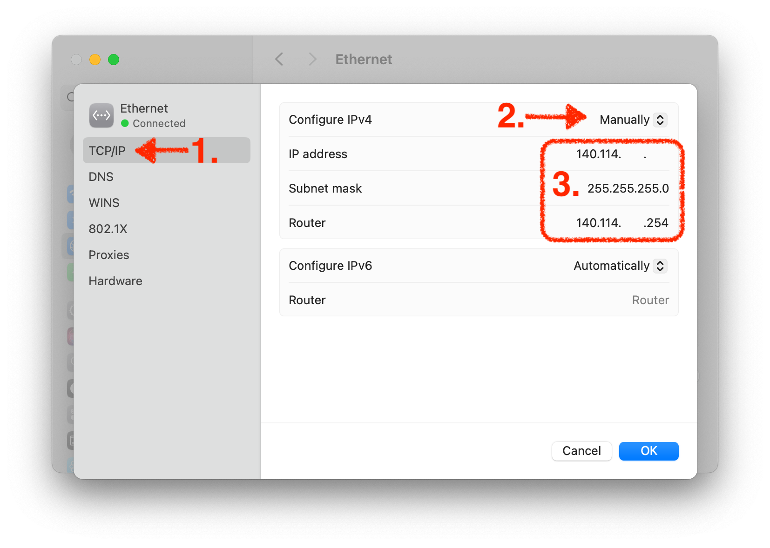The width and height of the screenshot is (770, 548).
Task: Click the forward navigation chevron
Action: point(312,60)
